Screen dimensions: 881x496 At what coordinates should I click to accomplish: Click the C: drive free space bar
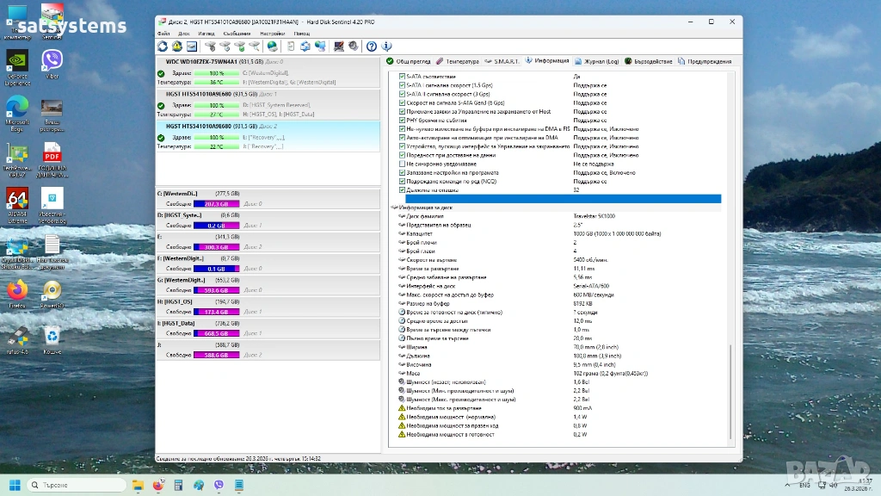(216, 204)
